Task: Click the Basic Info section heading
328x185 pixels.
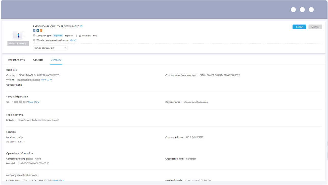Action: (x=12, y=70)
